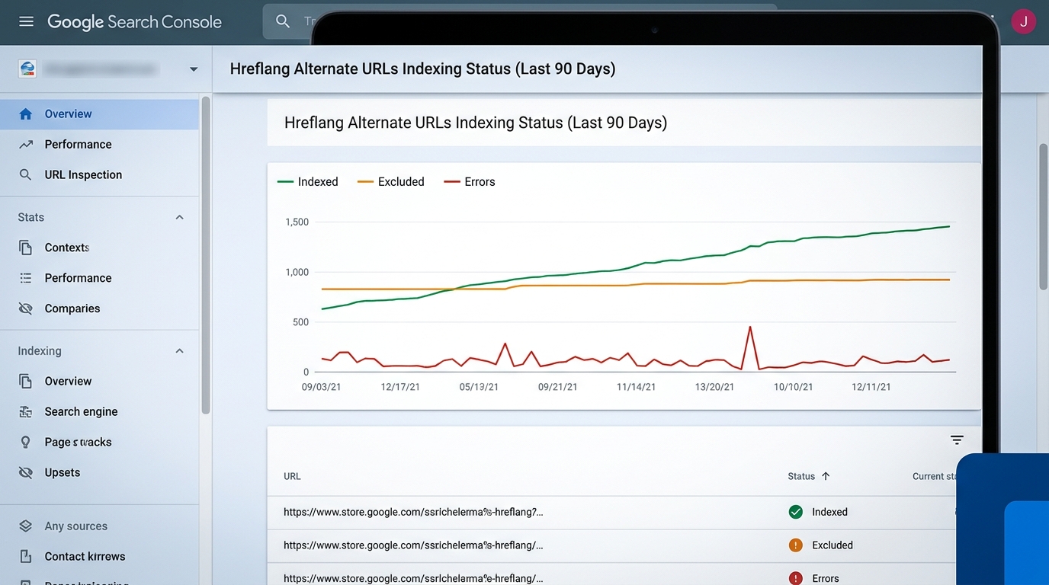Open Companies in the sidebar
This screenshot has width=1049, height=585.
tap(99, 308)
